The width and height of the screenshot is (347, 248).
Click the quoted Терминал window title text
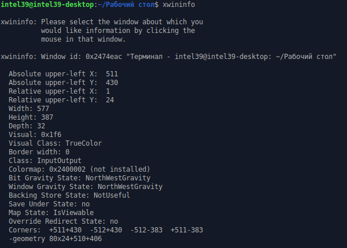point(231,57)
